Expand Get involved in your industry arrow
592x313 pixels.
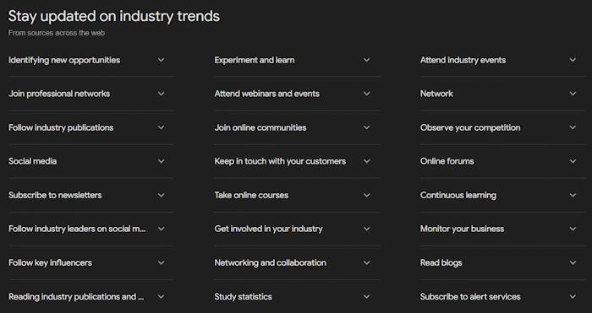[x=366, y=229]
